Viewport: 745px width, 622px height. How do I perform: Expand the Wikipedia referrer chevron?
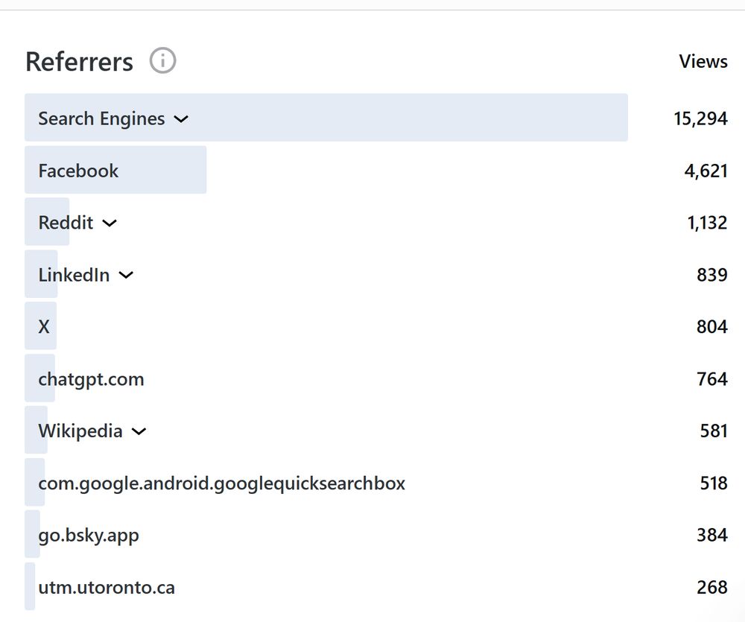pos(139,431)
